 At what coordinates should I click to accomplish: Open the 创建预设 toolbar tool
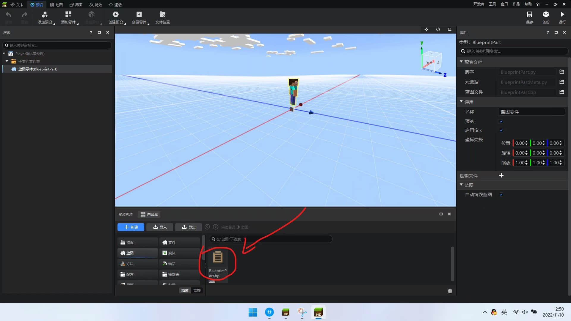[116, 18]
